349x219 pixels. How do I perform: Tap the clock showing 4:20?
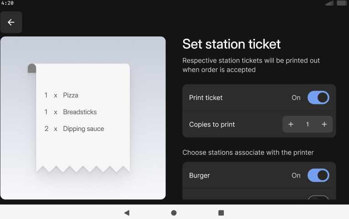point(7,3)
